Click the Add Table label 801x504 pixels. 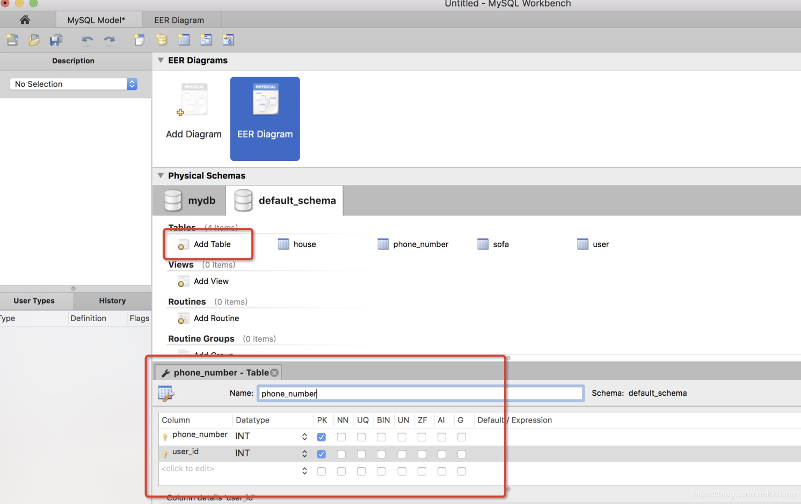[212, 244]
